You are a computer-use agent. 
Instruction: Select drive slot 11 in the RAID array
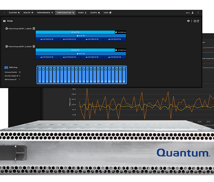pos(76,75)
